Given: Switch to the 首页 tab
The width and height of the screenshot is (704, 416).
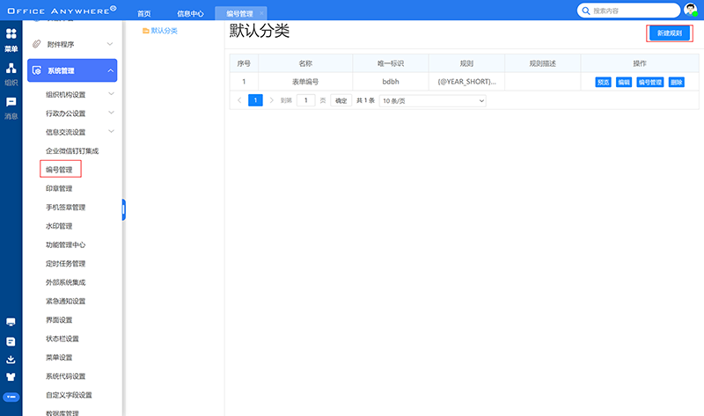Looking at the screenshot, I should pyautogui.click(x=144, y=13).
